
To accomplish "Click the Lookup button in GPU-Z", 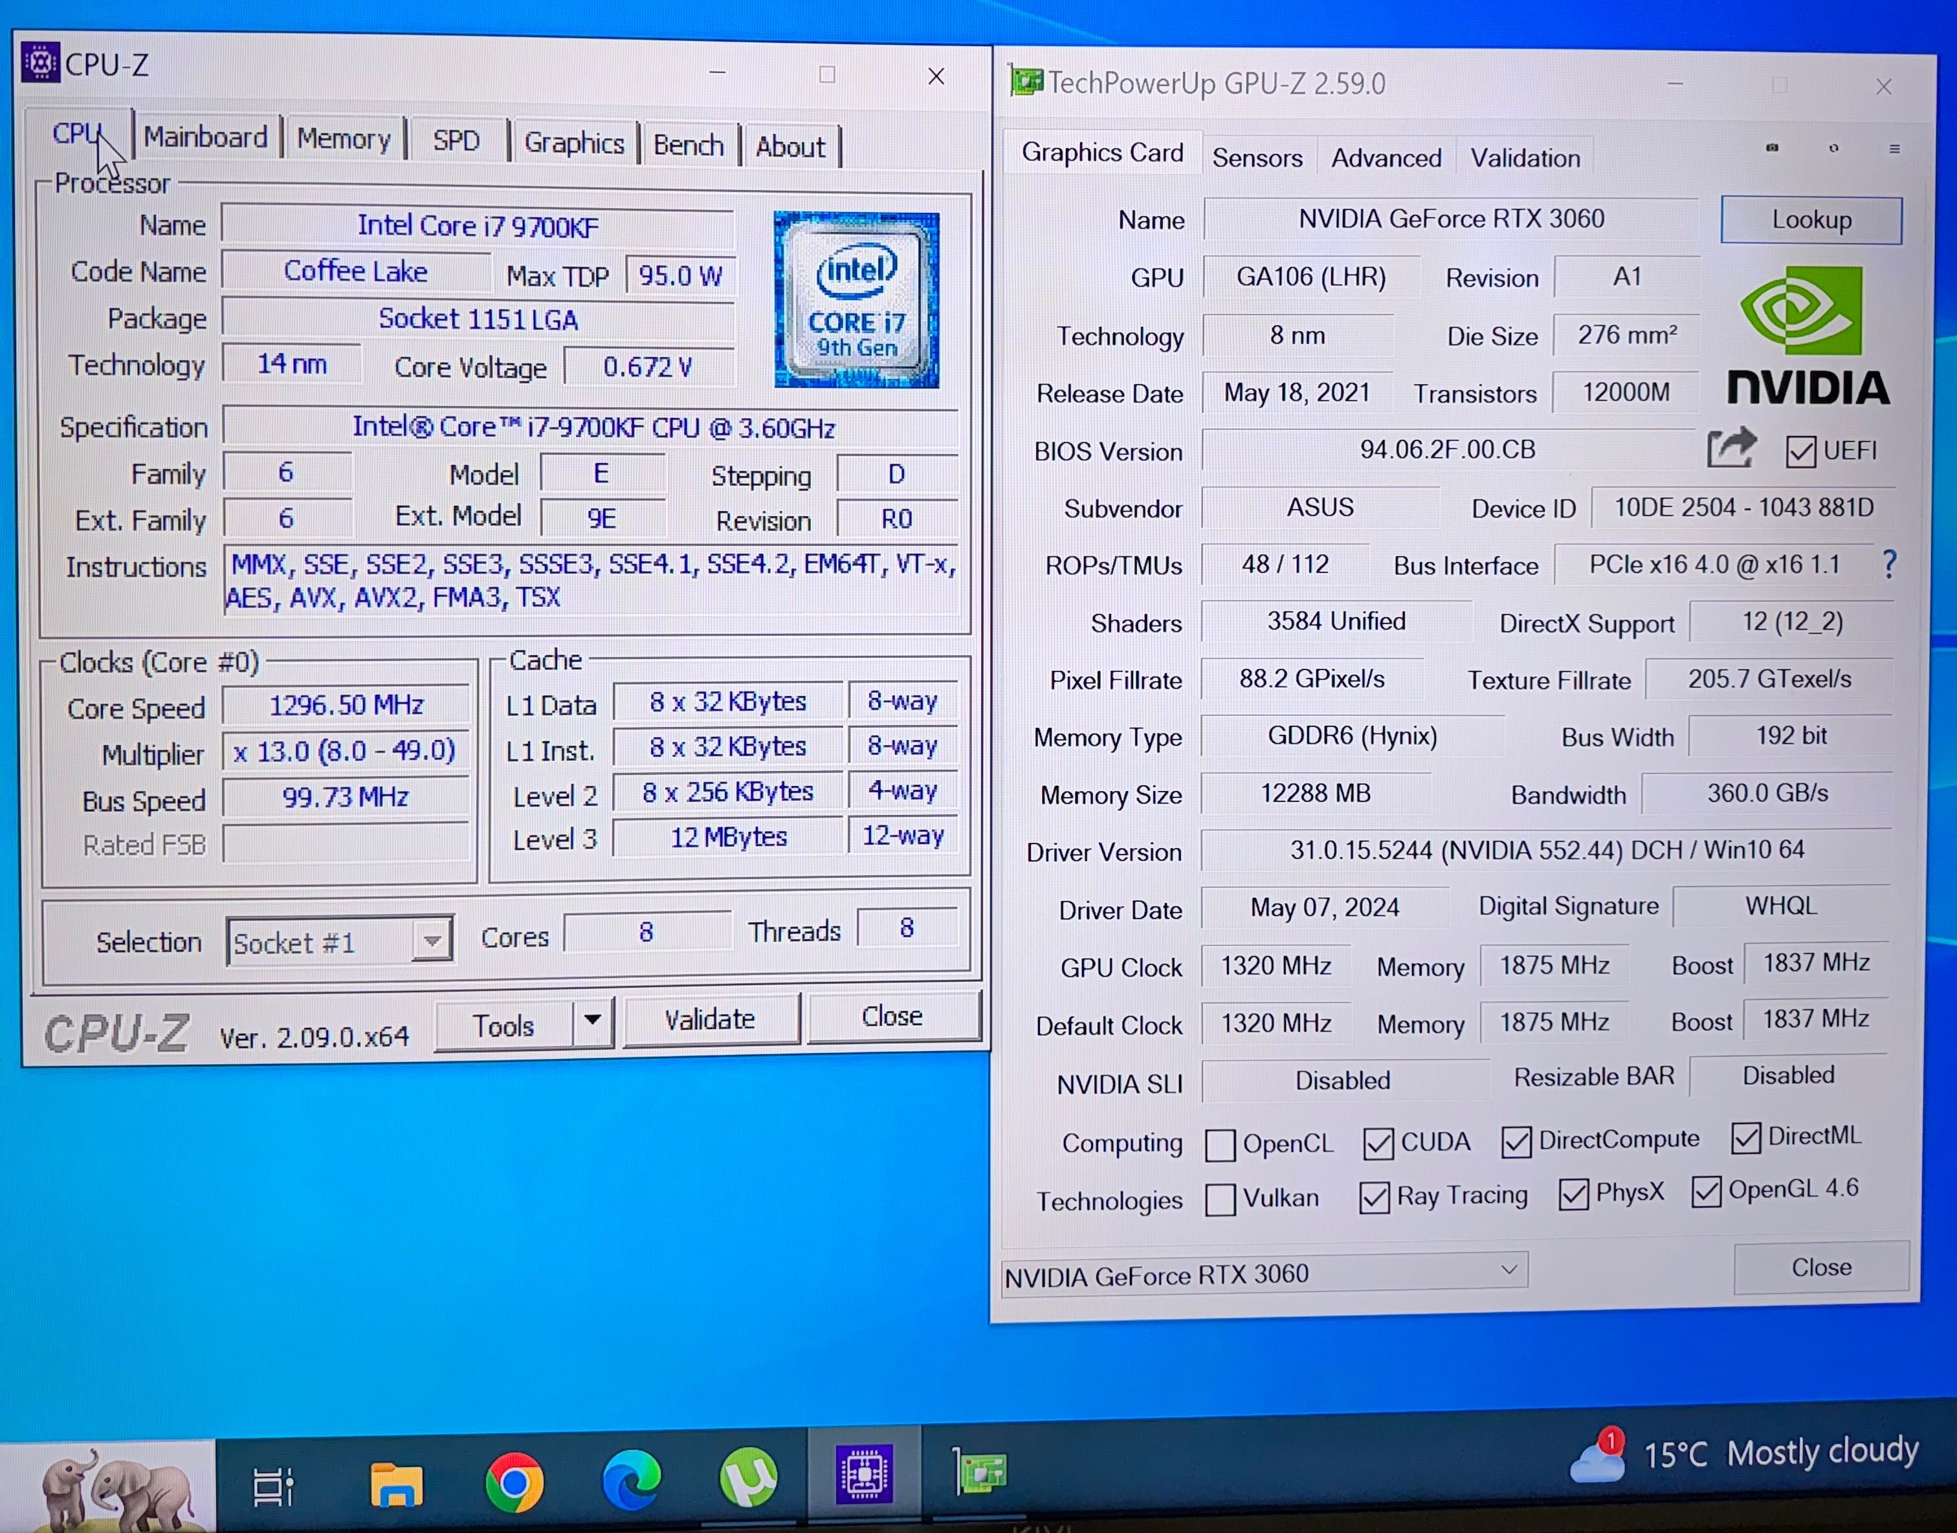I will (x=1811, y=220).
